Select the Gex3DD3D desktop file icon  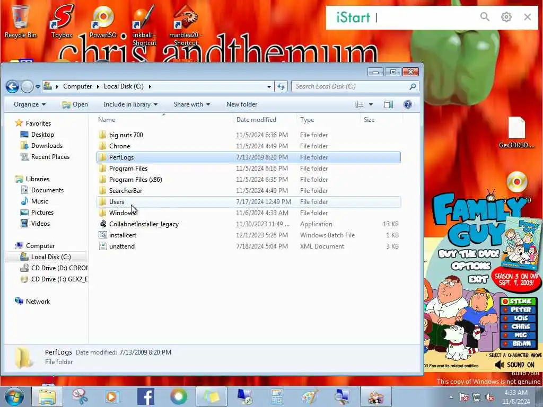[x=516, y=132]
